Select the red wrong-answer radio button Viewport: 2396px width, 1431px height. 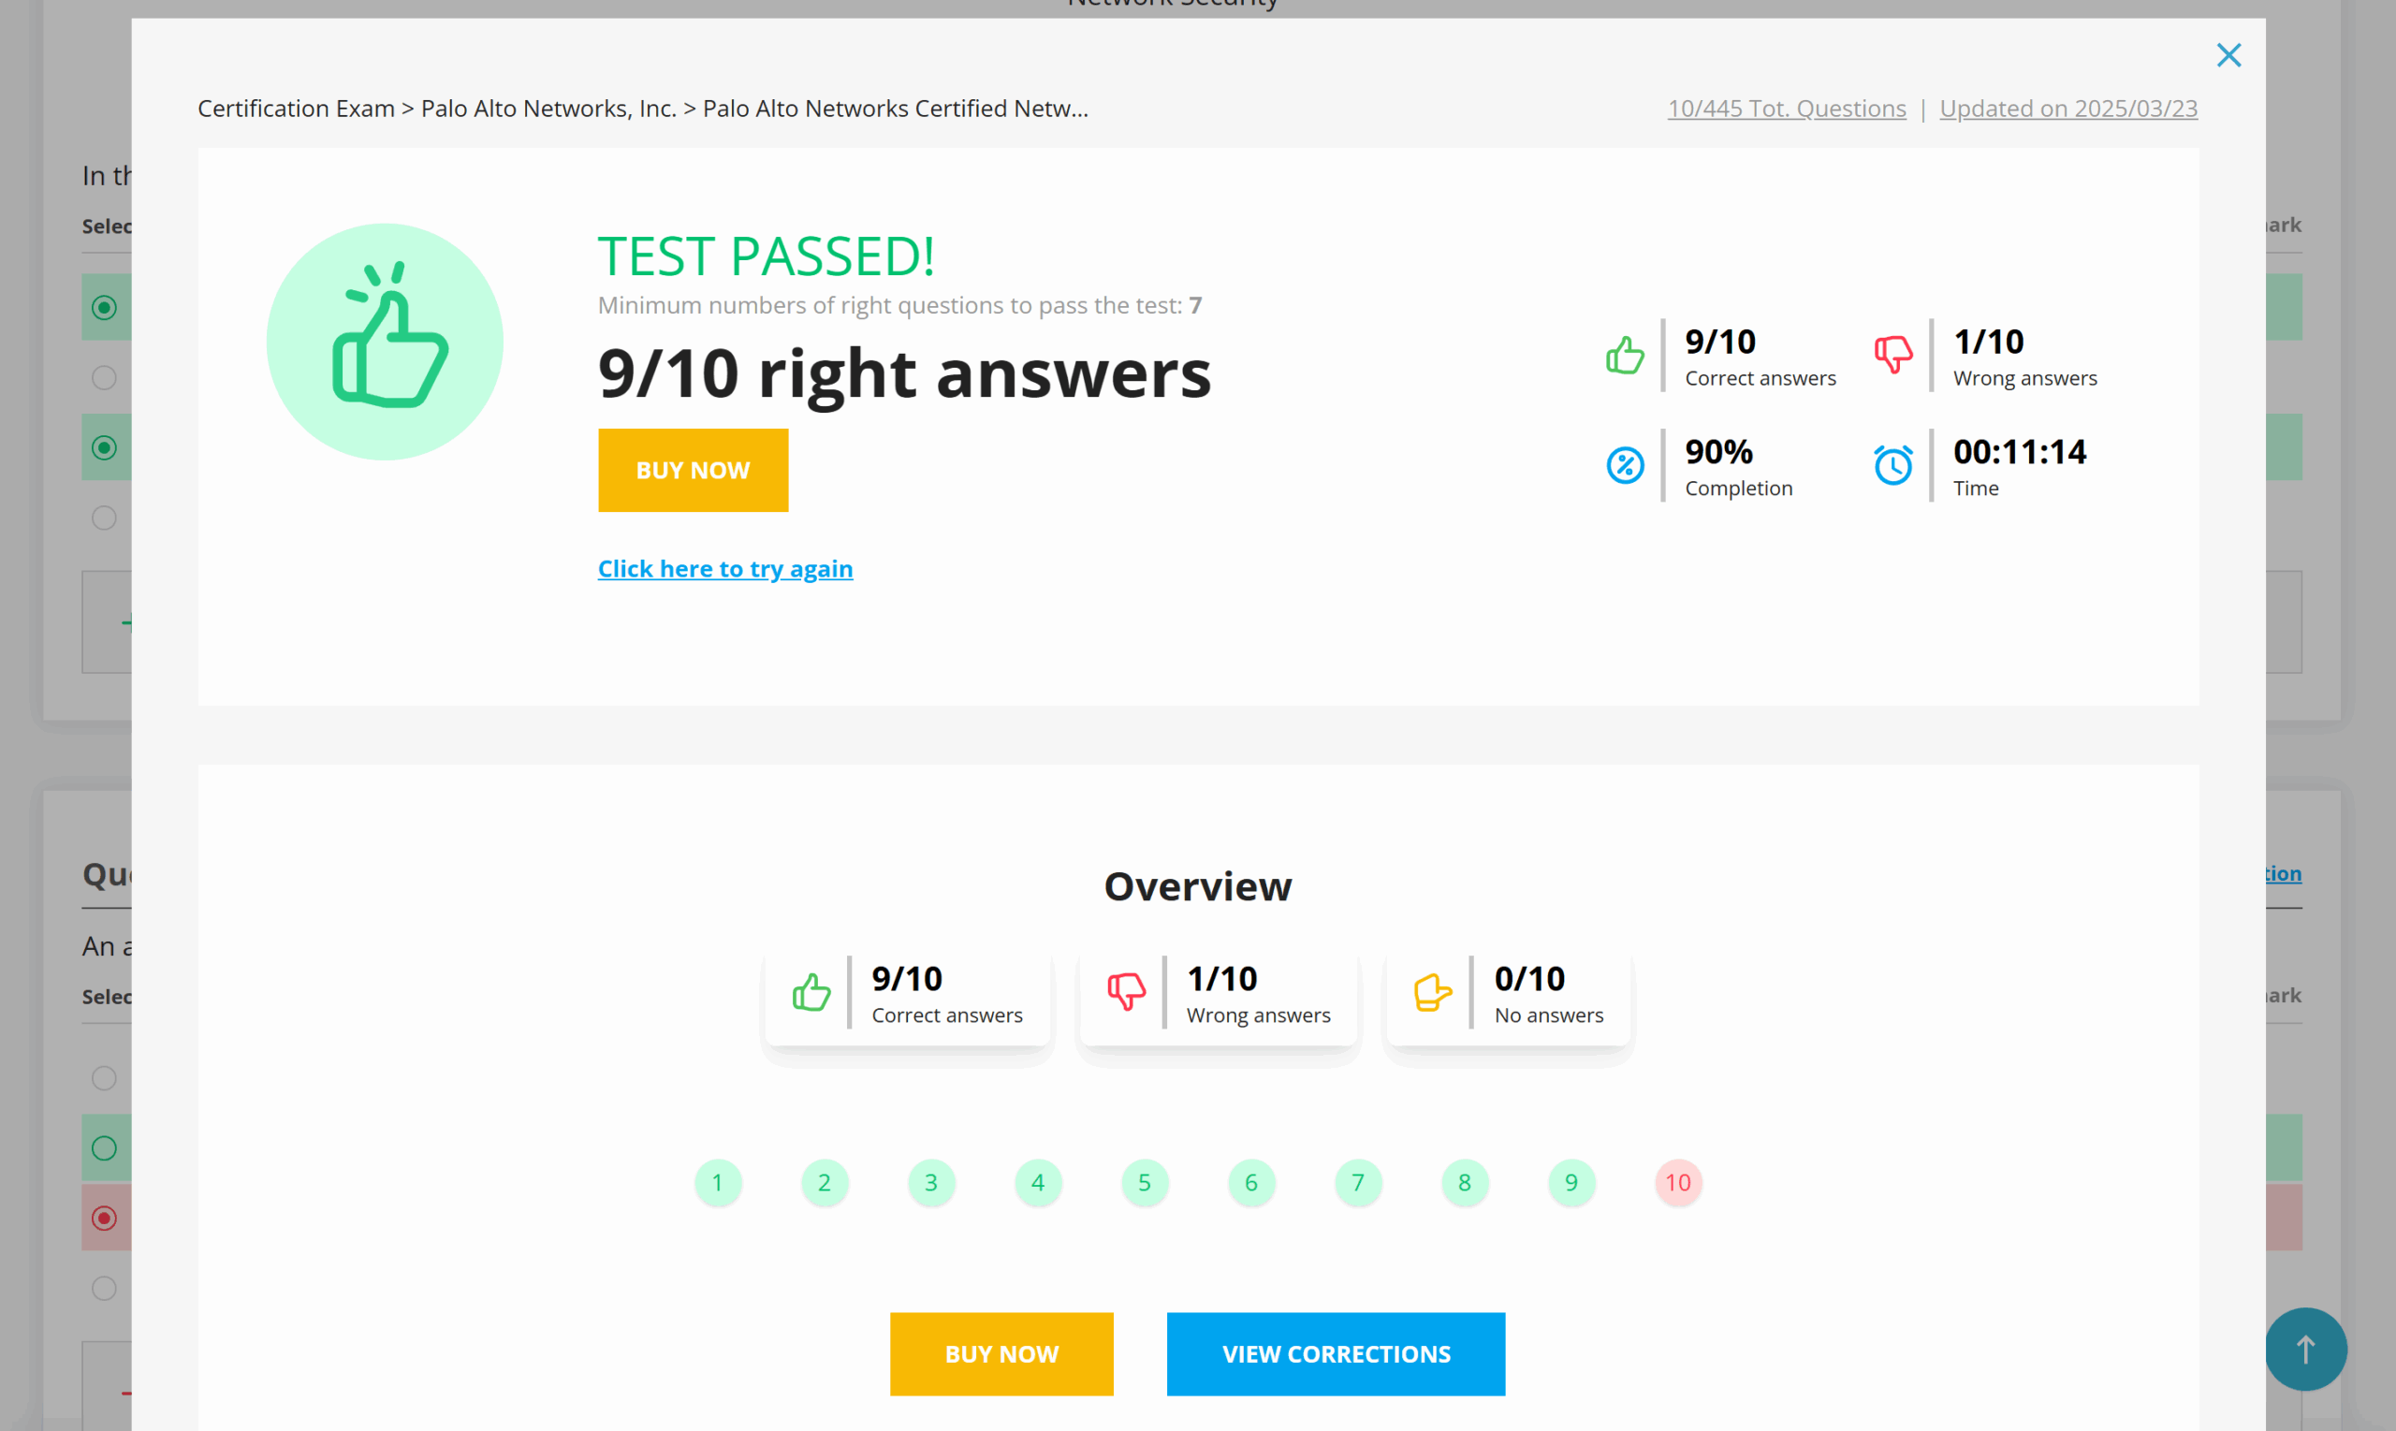tap(104, 1218)
